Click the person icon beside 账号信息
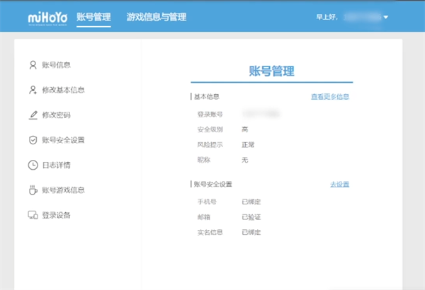The height and width of the screenshot is (290, 425). pos(33,65)
